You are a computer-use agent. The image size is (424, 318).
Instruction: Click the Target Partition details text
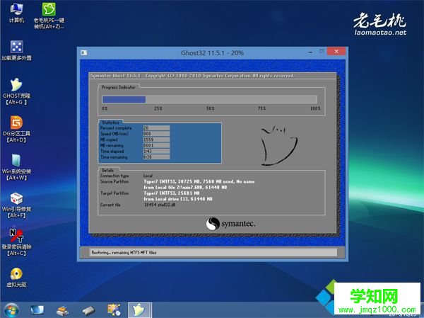point(178,196)
